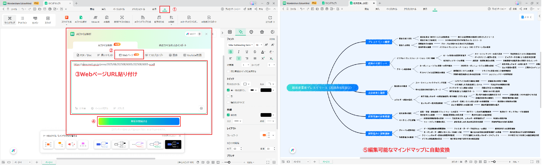
Task: Toggle the 線の色 checkbox
Action: click(228, 115)
